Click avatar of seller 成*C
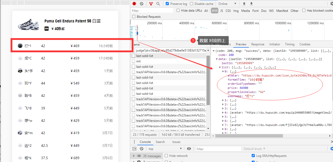The image size is (333, 162). [x=20, y=58]
